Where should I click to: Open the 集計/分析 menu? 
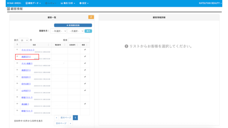pyautogui.click(x=68, y=3)
